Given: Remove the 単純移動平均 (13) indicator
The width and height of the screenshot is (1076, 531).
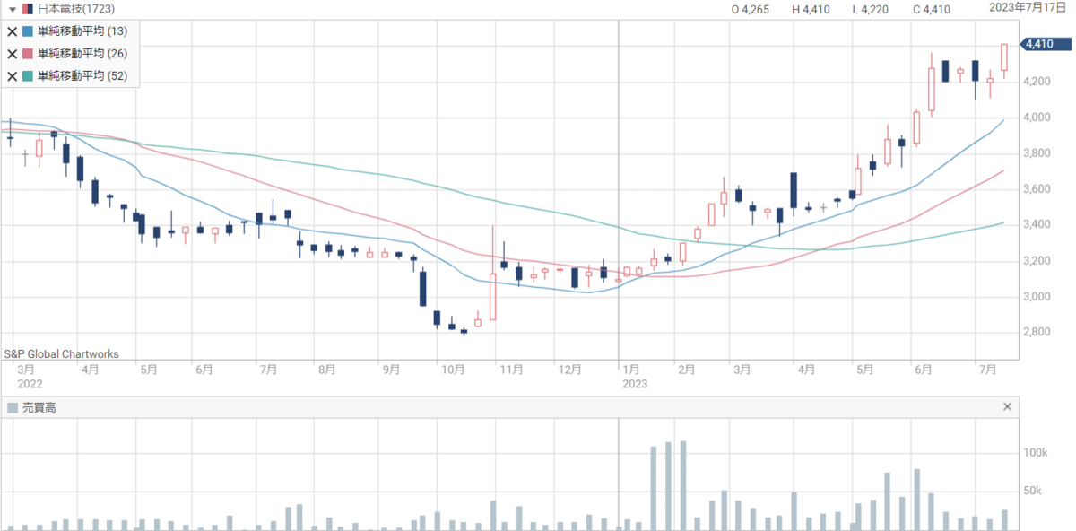Looking at the screenshot, I should click(13, 30).
